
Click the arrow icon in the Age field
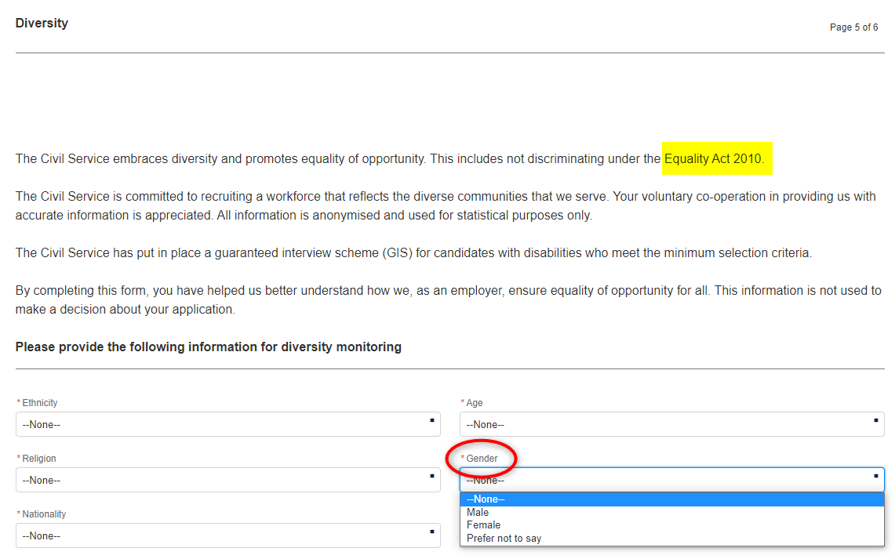pos(875,420)
